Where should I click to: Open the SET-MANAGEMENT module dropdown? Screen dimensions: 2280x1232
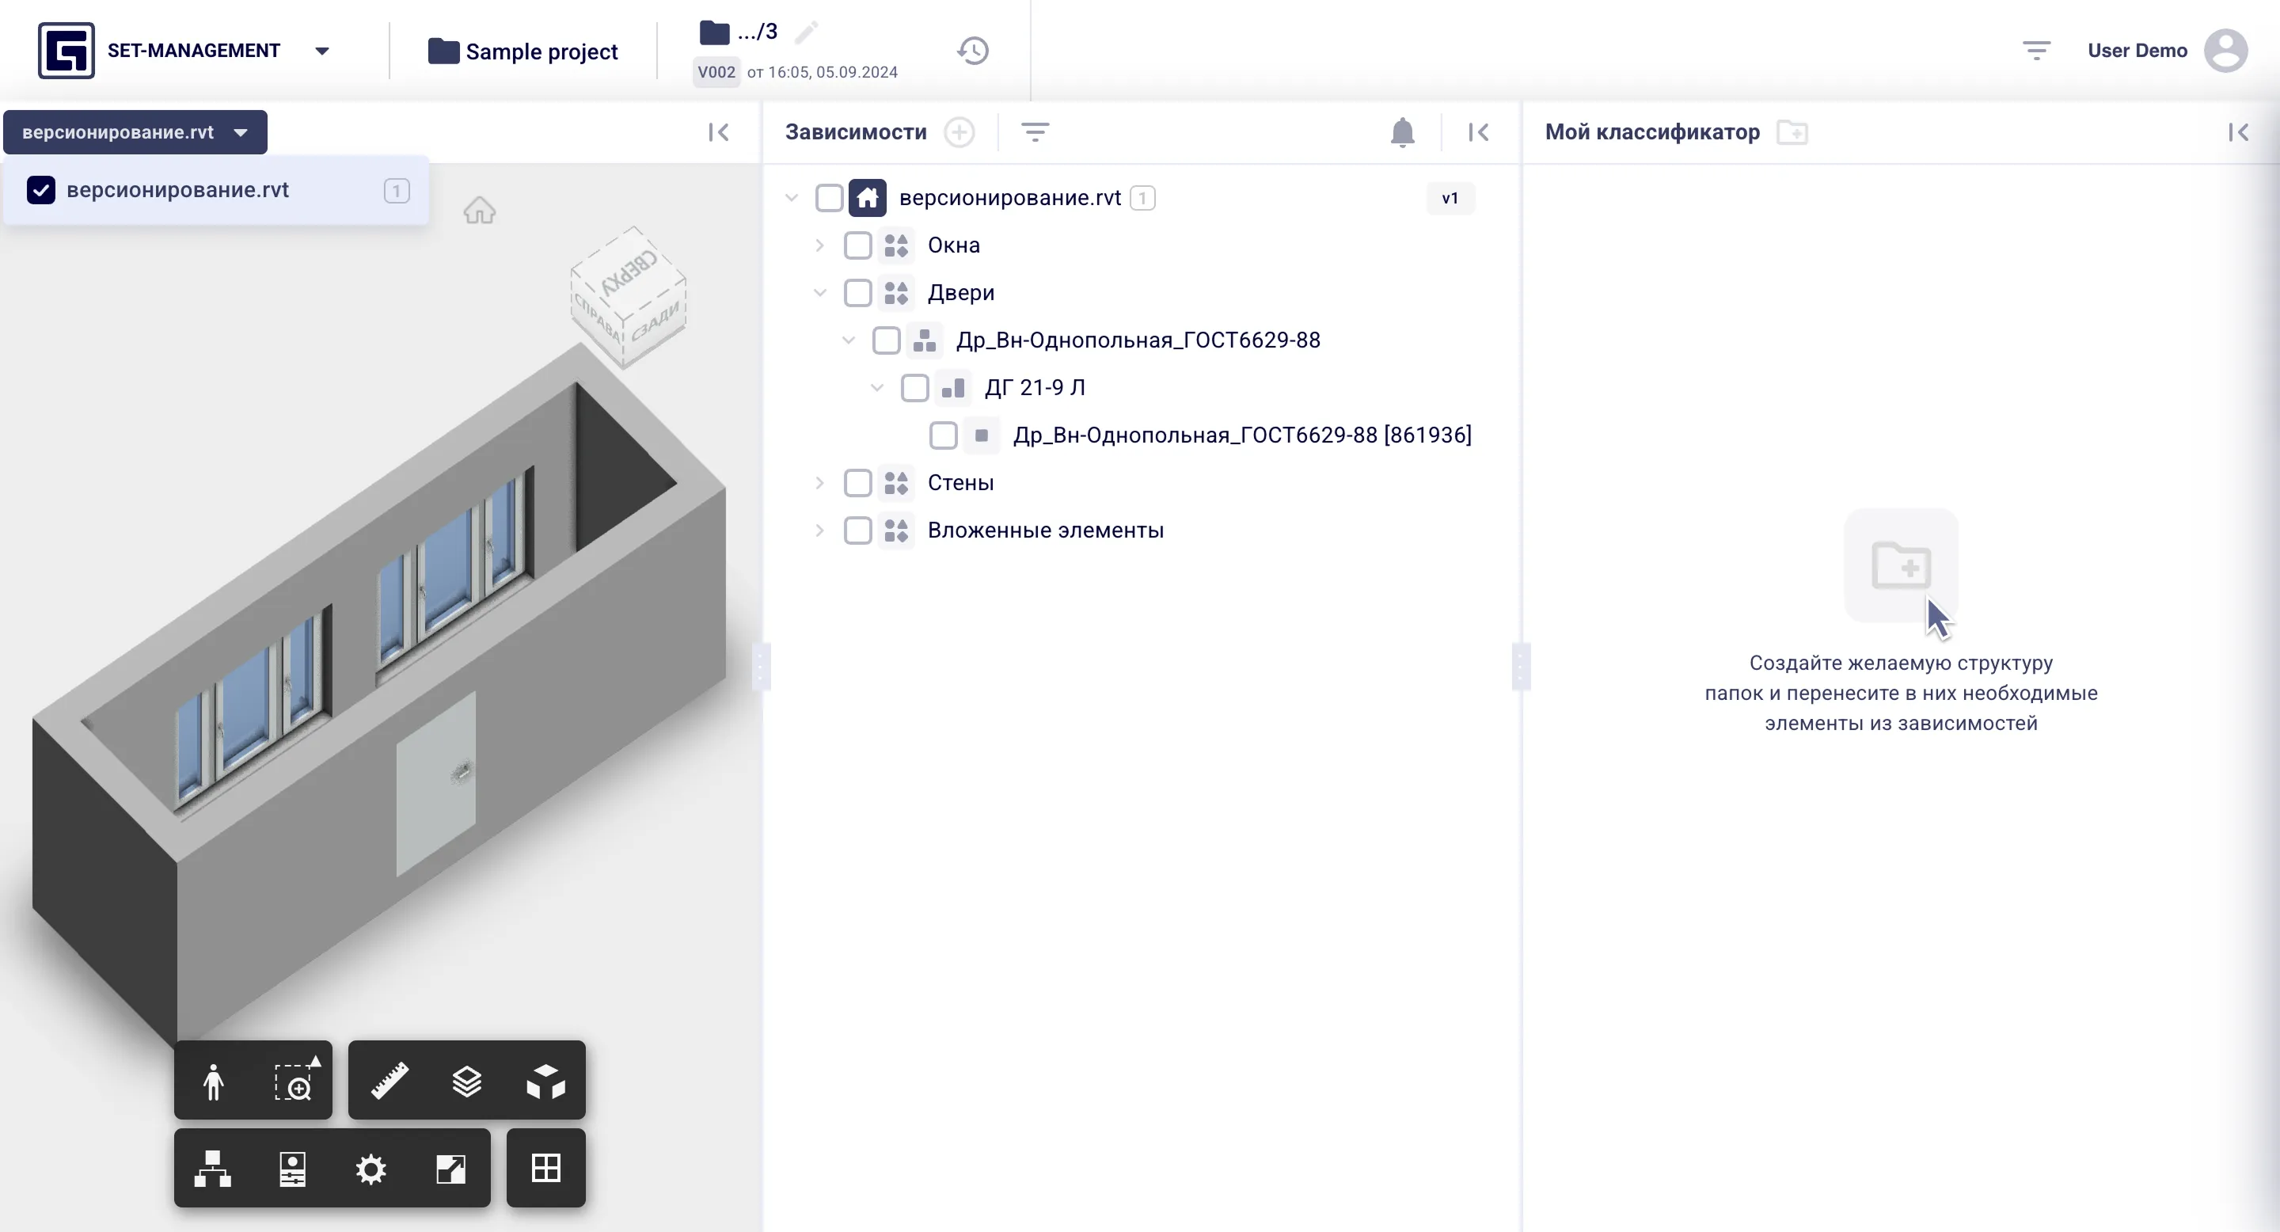click(322, 51)
